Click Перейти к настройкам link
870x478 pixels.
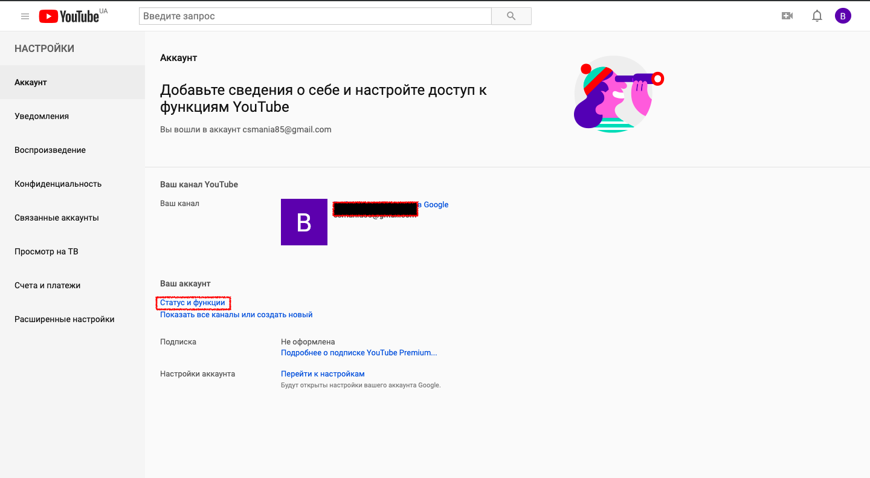323,374
